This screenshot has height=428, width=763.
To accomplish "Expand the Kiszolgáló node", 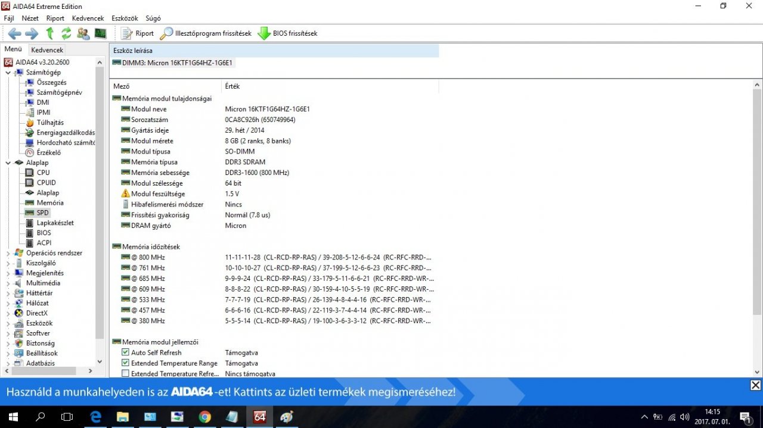I will [x=8, y=263].
